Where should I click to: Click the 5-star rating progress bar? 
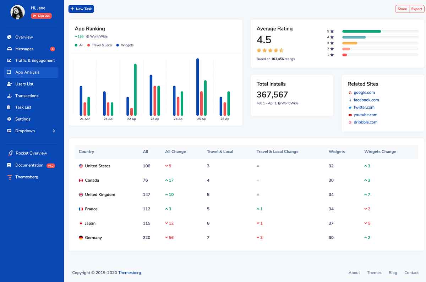[x=380, y=32]
